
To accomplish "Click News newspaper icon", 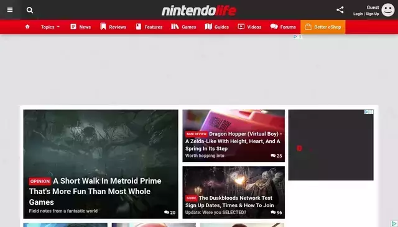I will point(73,27).
